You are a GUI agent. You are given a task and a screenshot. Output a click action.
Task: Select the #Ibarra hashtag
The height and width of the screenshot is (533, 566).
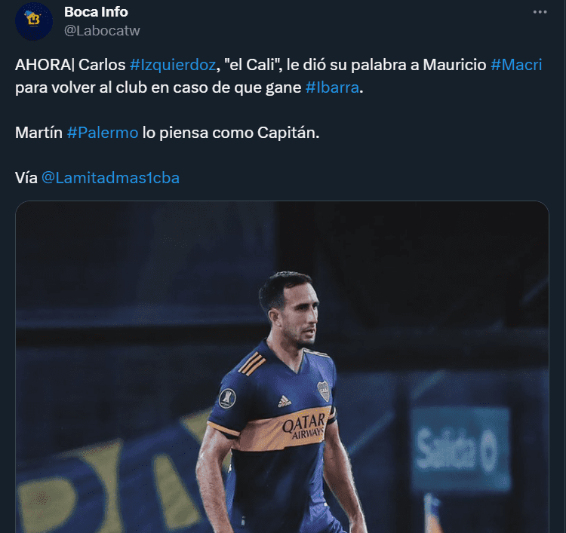332,87
